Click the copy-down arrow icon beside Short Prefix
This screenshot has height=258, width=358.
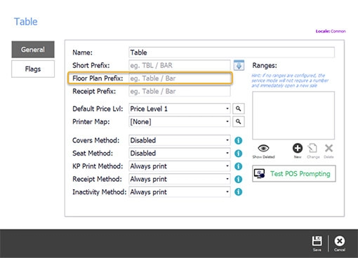coord(239,65)
